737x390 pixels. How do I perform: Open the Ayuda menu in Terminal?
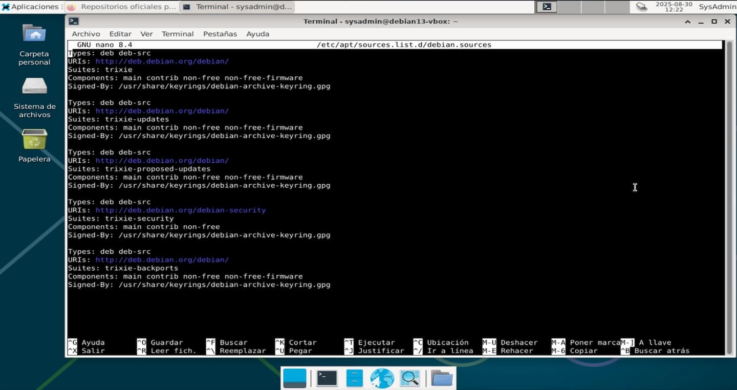[257, 34]
